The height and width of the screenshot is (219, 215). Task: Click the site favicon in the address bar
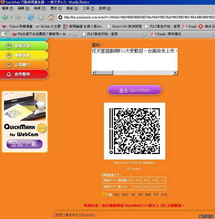pos(60,17)
